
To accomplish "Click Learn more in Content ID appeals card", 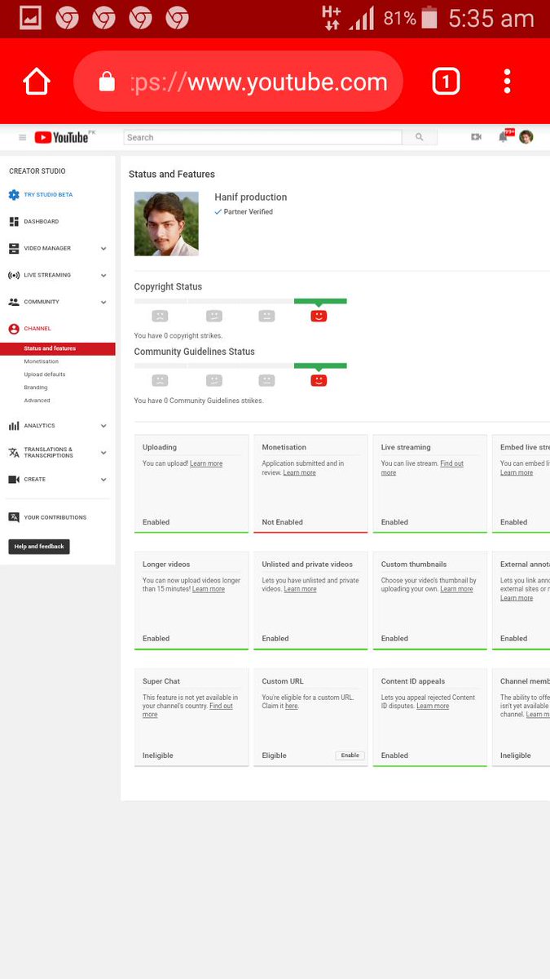I will pos(433,706).
